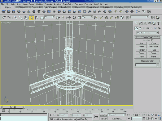Open the Utilities hammer panel icon

(159, 23)
